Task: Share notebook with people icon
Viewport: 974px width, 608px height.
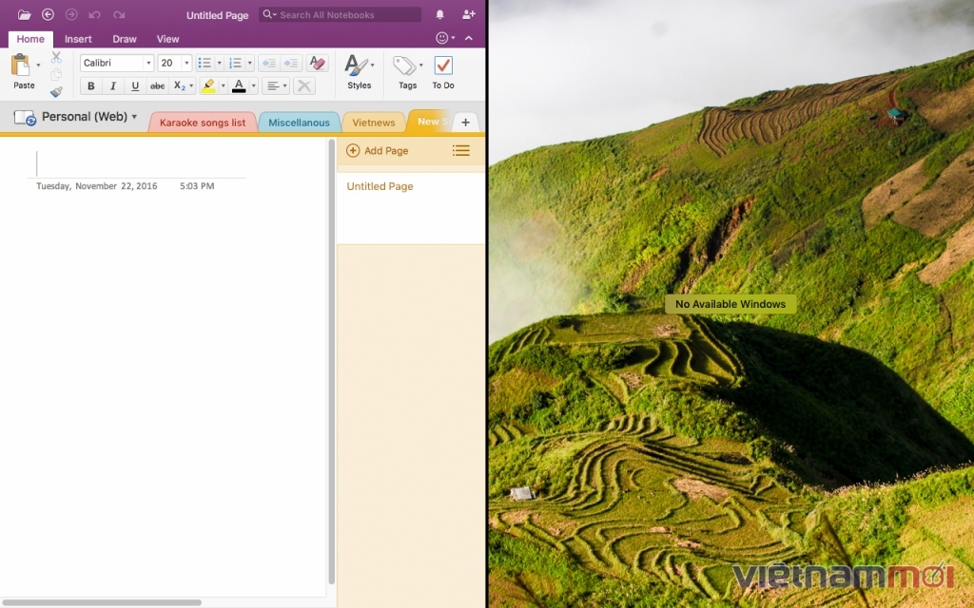Action: click(x=469, y=14)
